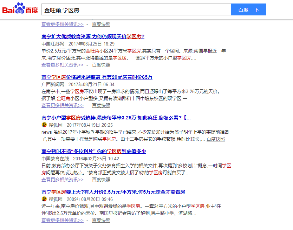Open result 南宁扩大优质教育资源 为何仍频现天价学区房
Screen dimensions: 293x230
point(93,36)
